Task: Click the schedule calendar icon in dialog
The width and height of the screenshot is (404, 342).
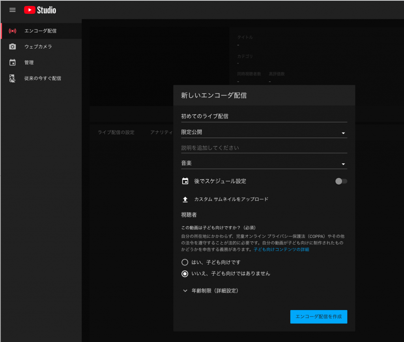Action: (x=185, y=181)
